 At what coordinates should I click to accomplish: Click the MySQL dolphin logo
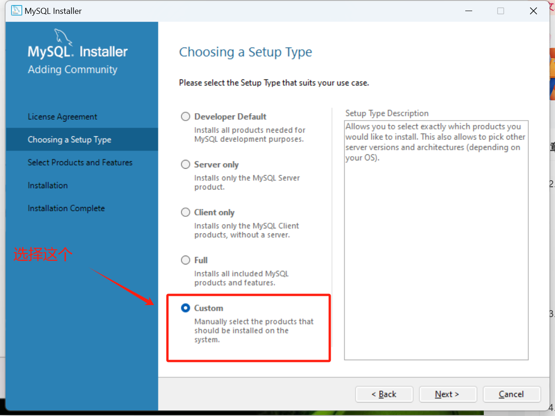[x=63, y=37]
